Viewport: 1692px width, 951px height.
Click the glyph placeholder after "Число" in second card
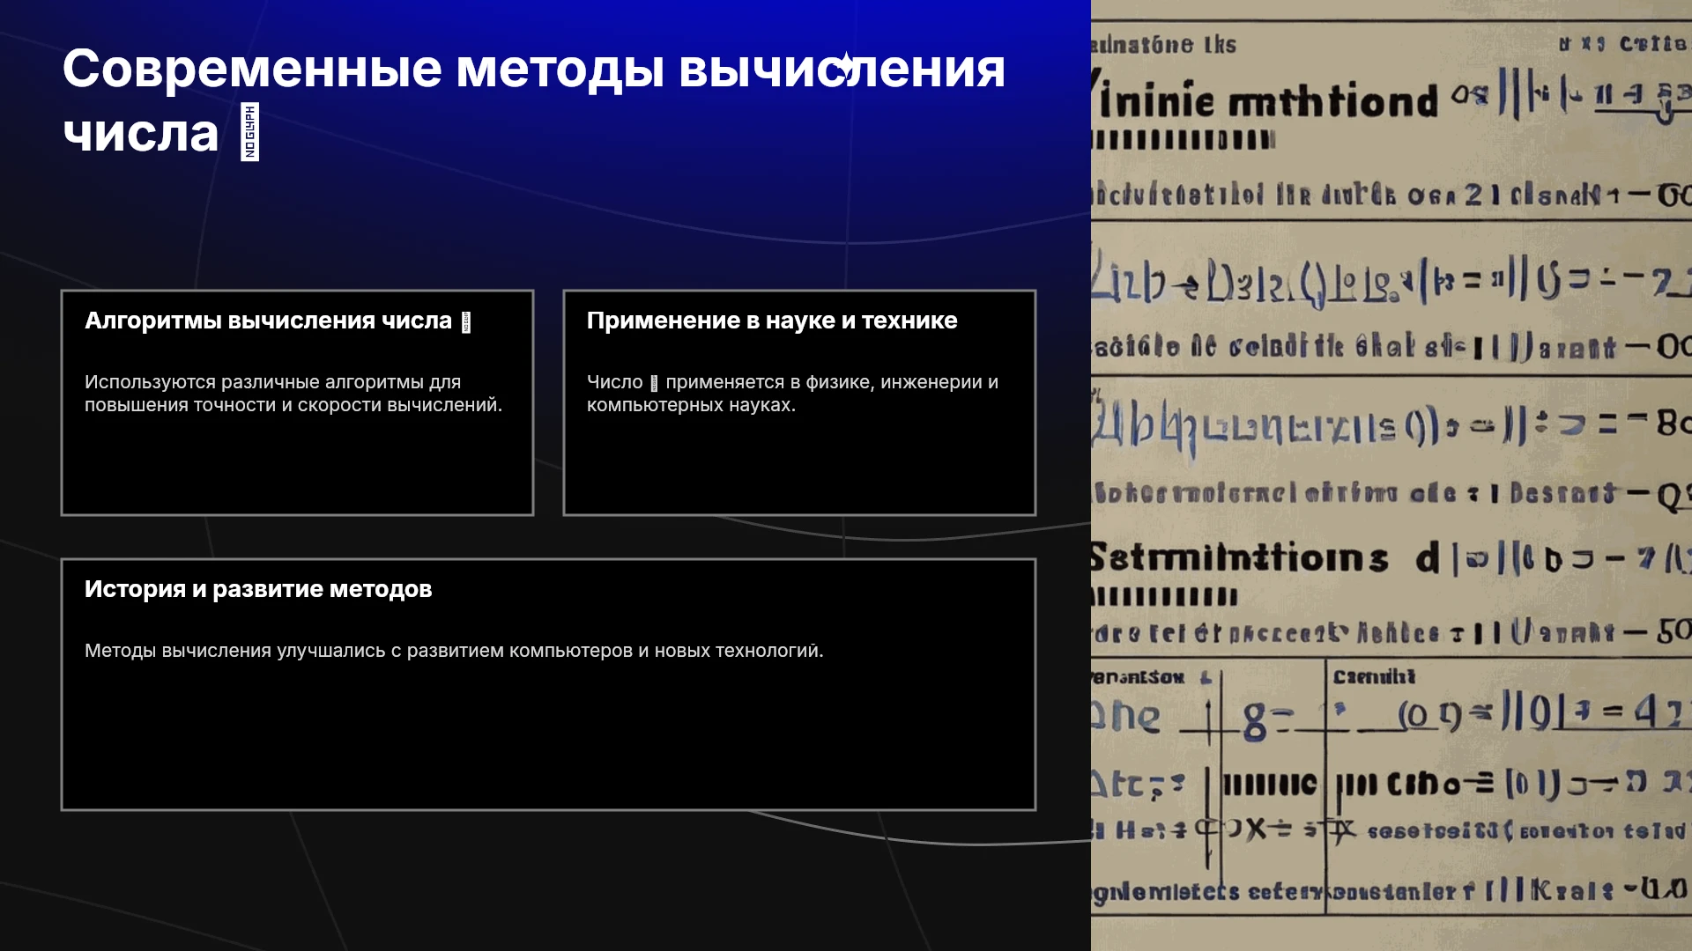(654, 383)
